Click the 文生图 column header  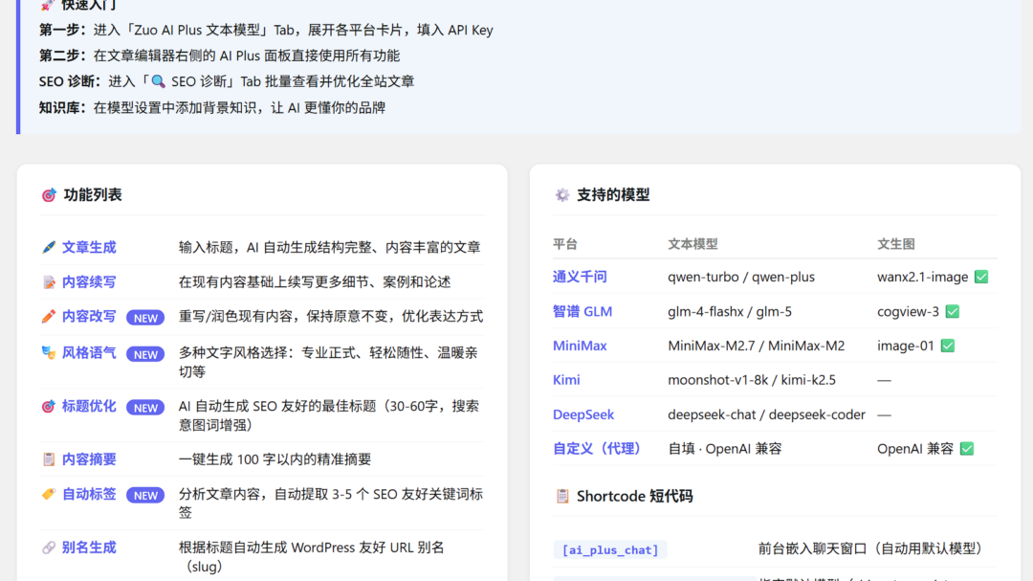click(896, 244)
